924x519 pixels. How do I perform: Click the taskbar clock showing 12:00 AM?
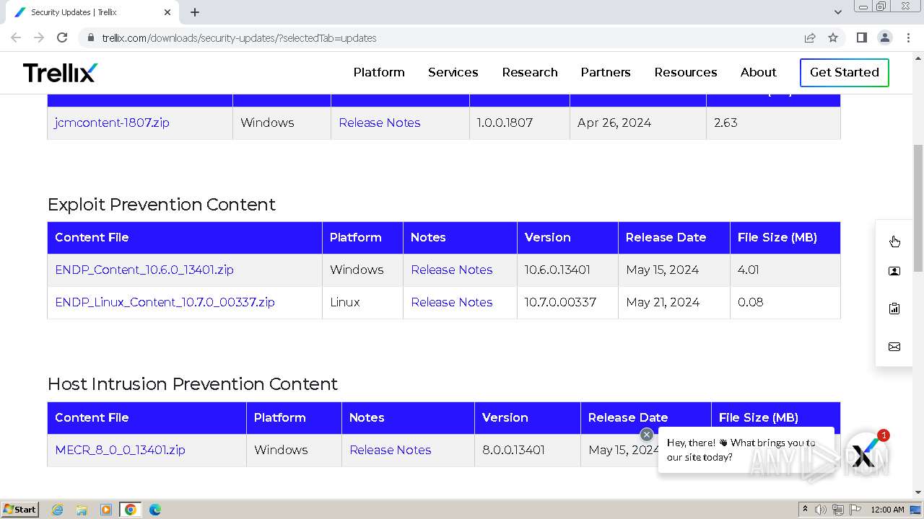coord(887,510)
